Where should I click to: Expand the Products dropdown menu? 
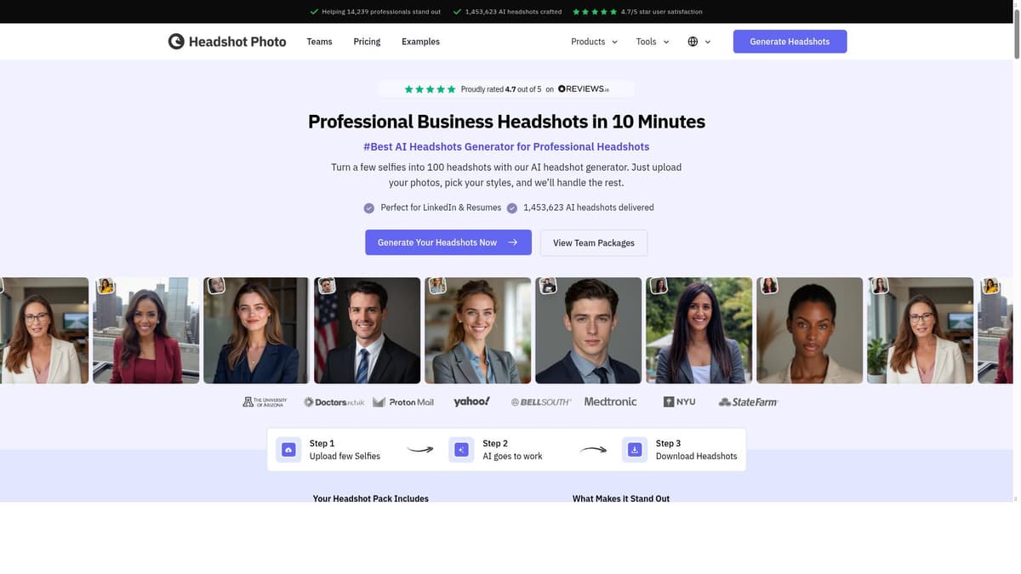coord(594,42)
